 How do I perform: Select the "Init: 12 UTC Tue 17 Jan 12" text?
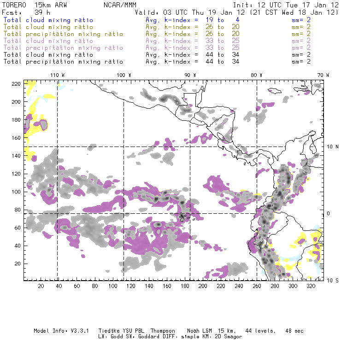click(x=286, y=5)
